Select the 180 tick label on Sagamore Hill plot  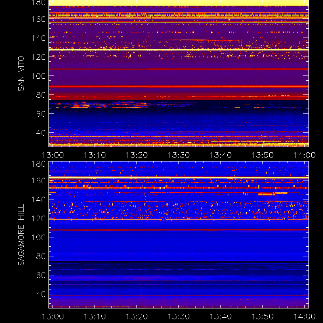38,164
